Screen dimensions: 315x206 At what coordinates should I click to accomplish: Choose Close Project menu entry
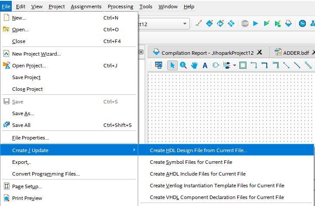pyautogui.click(x=69, y=89)
